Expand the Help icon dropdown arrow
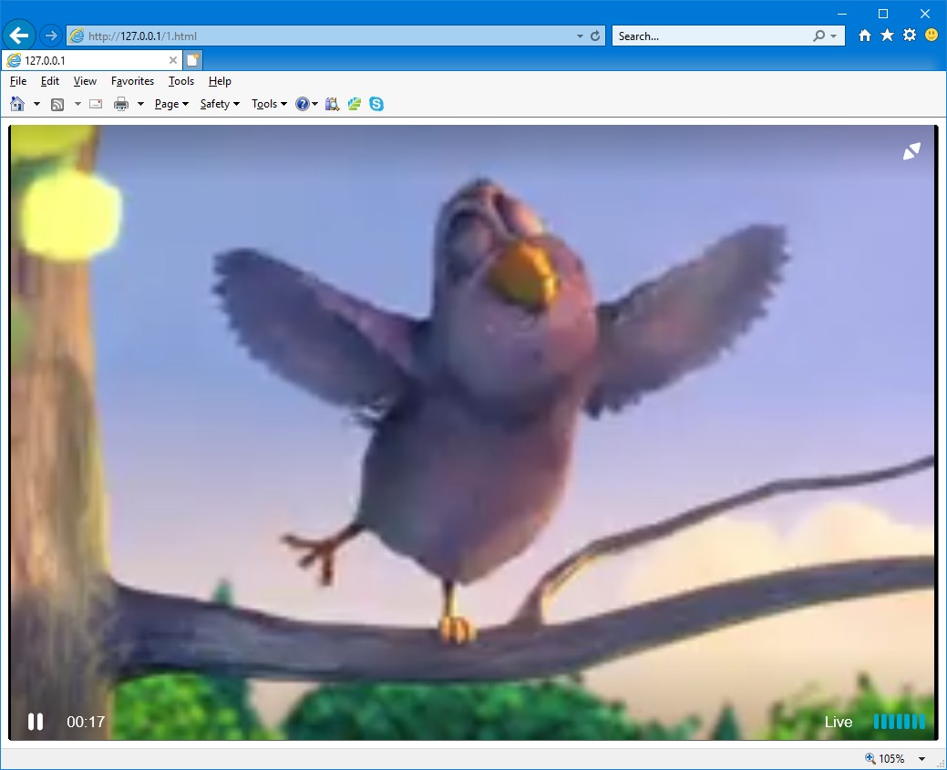The width and height of the screenshot is (947, 770). click(x=314, y=105)
